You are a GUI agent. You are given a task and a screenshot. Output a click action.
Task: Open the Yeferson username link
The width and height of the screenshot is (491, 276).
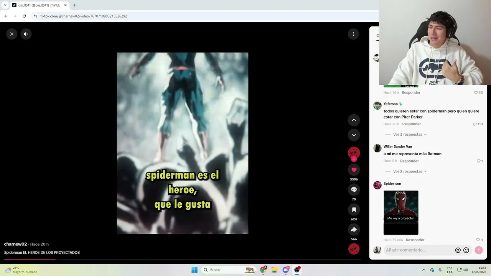tap(390, 104)
